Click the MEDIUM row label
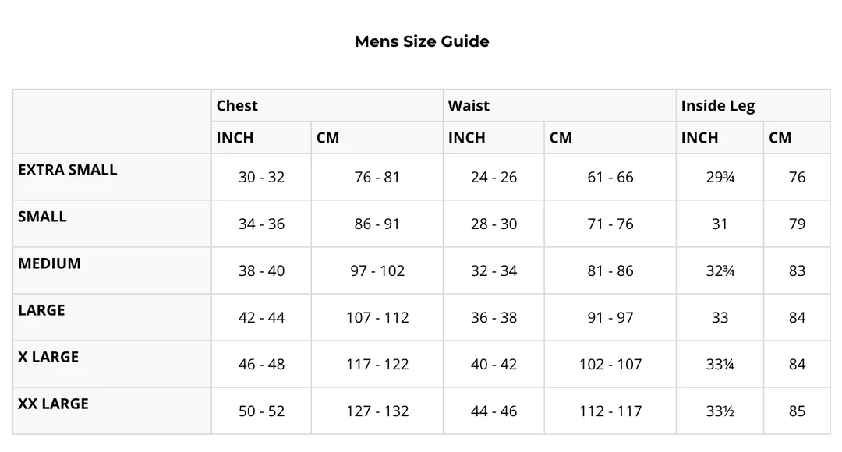The width and height of the screenshot is (842, 452). click(x=49, y=263)
